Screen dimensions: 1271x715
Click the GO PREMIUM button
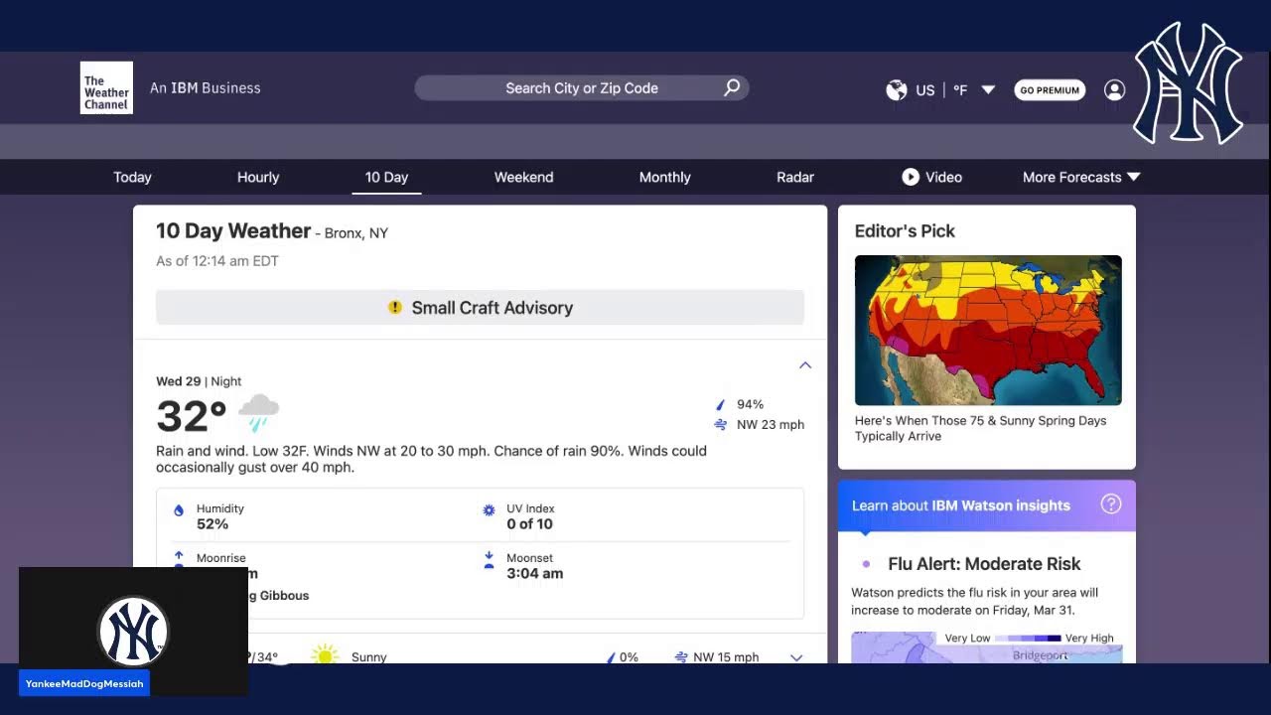pyautogui.click(x=1050, y=90)
